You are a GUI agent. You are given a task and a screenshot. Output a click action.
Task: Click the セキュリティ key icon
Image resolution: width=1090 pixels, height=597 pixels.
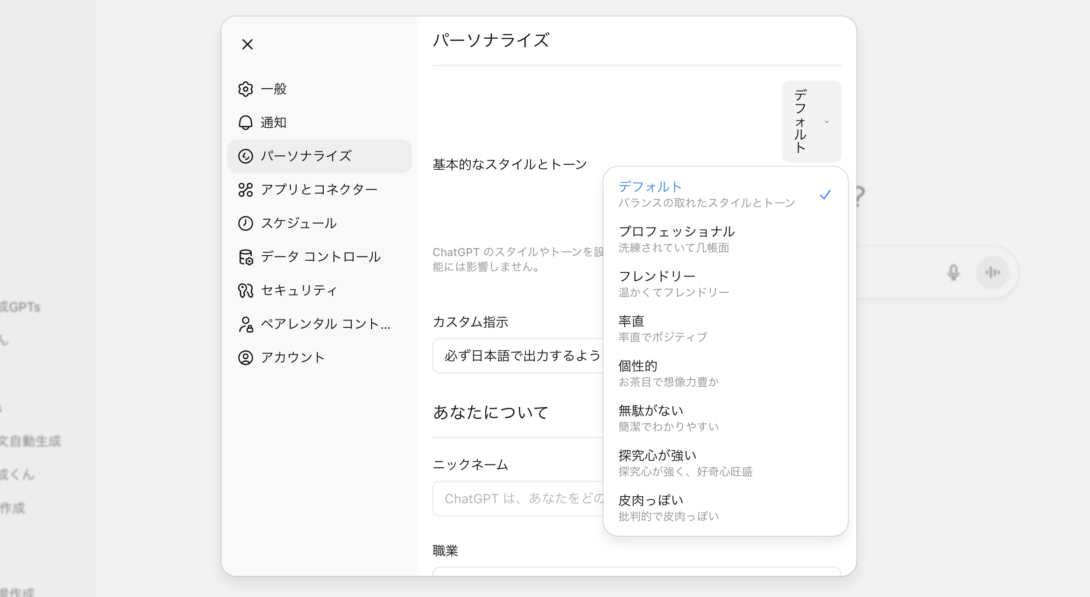pos(246,291)
